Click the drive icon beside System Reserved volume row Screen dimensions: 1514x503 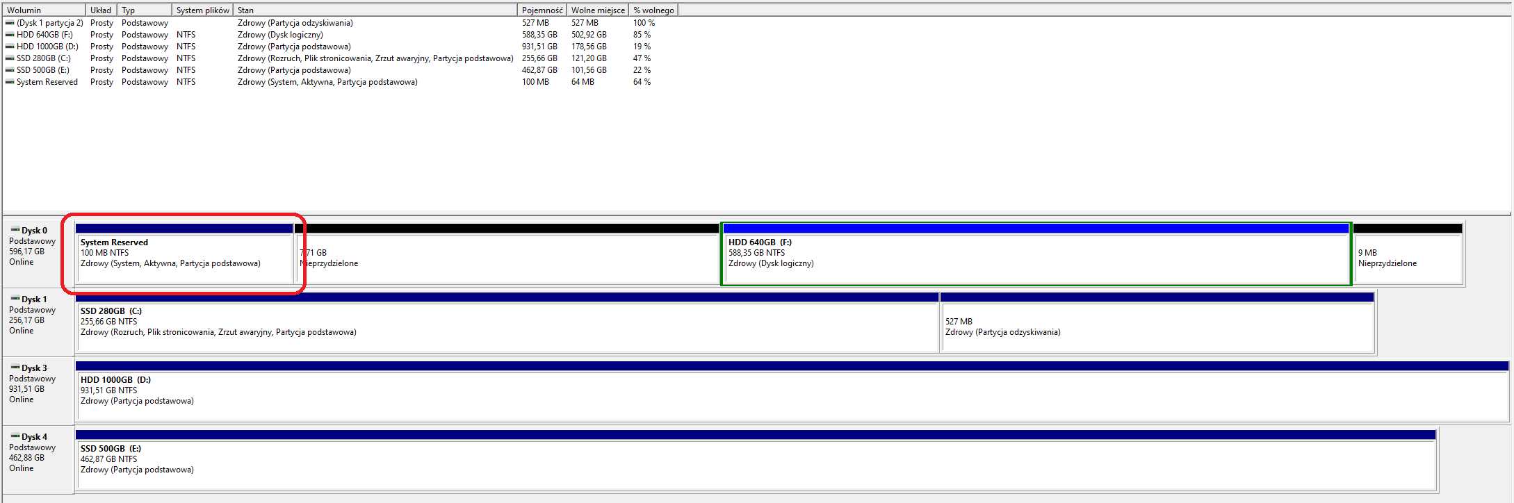tap(10, 82)
